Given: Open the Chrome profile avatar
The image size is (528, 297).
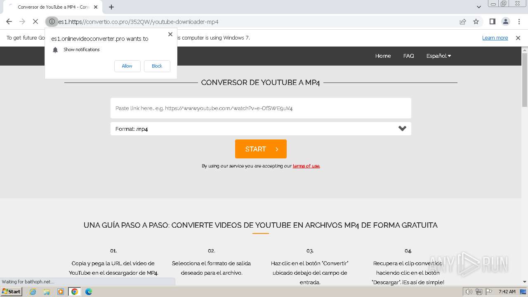Looking at the screenshot, I should point(506,21).
